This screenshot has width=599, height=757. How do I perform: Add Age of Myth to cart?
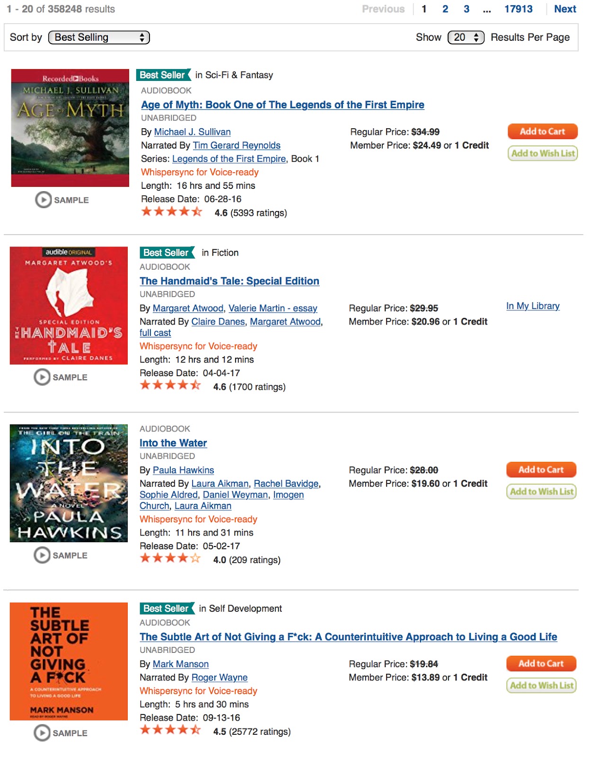[542, 132]
